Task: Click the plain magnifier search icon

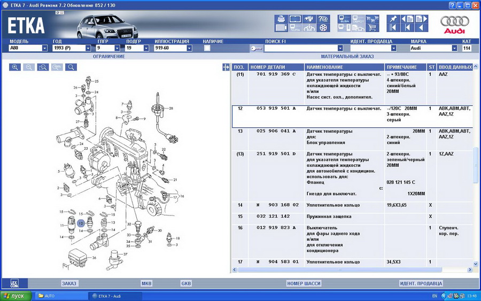Action: click(x=71, y=67)
